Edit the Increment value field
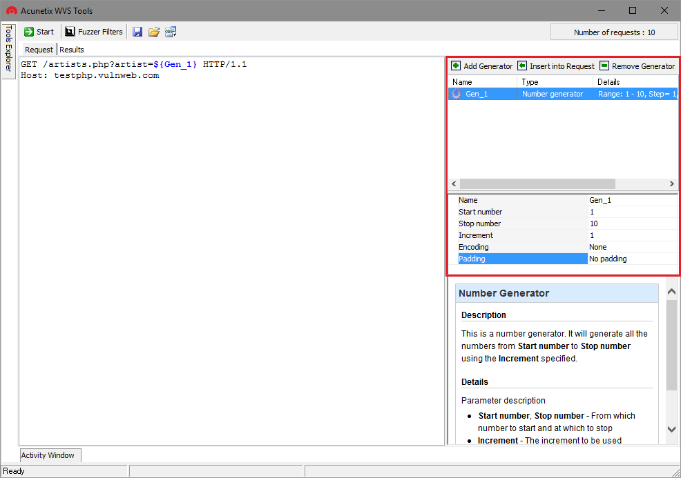The width and height of the screenshot is (681, 478). [632, 235]
